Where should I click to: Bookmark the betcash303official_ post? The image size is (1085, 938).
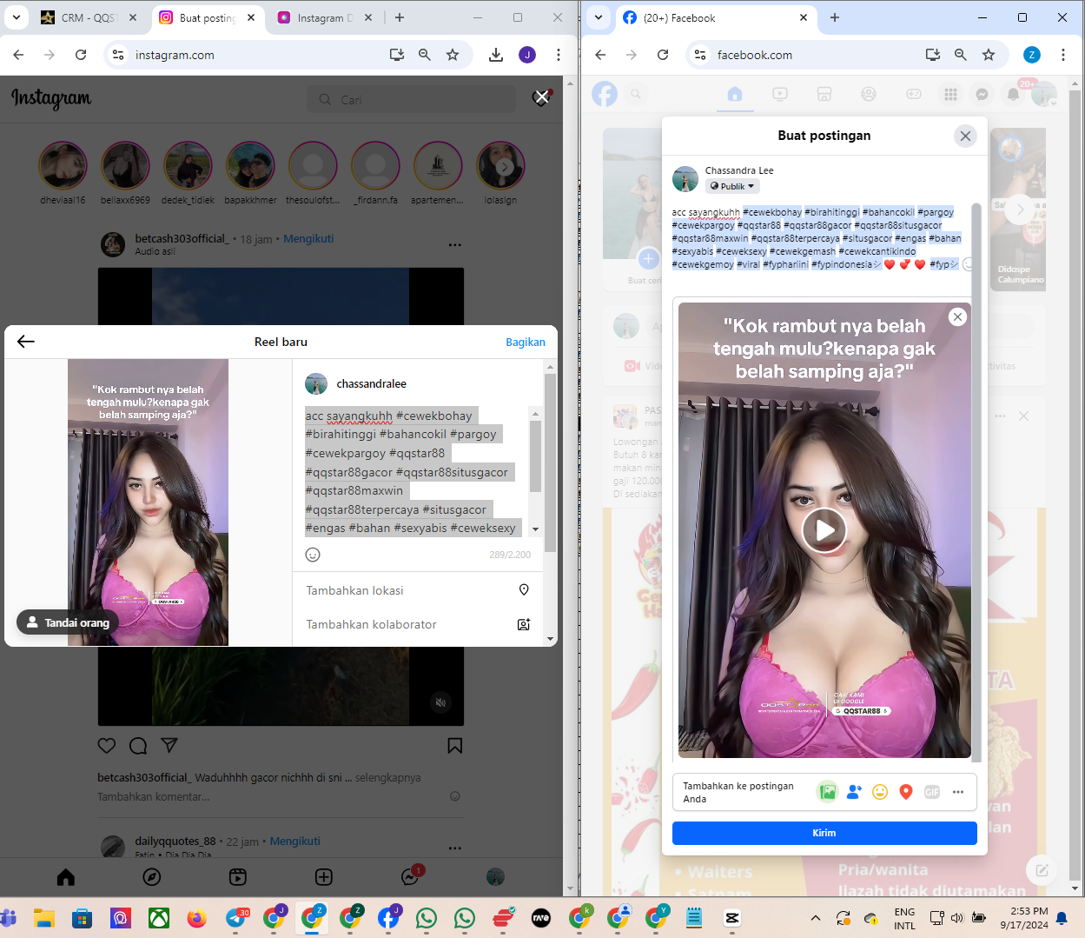point(454,745)
